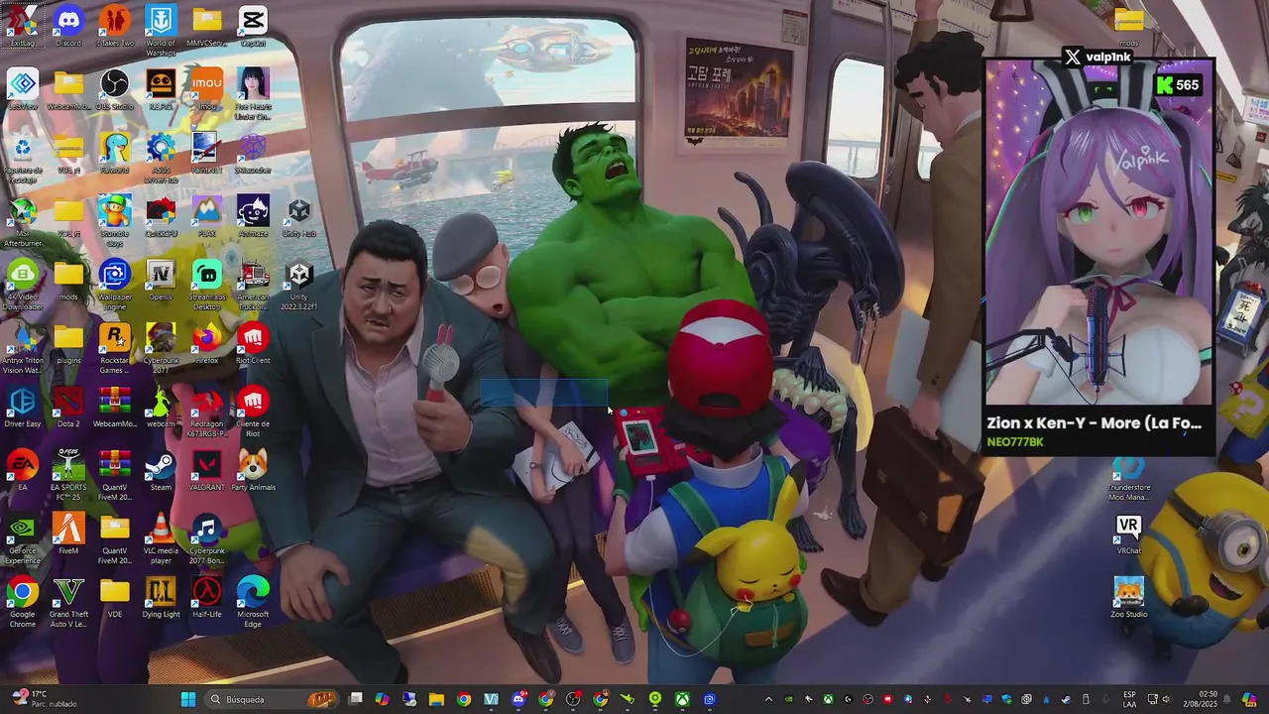Open VRChat desktop shortcut
This screenshot has height=714, width=1269.
coord(1128,534)
